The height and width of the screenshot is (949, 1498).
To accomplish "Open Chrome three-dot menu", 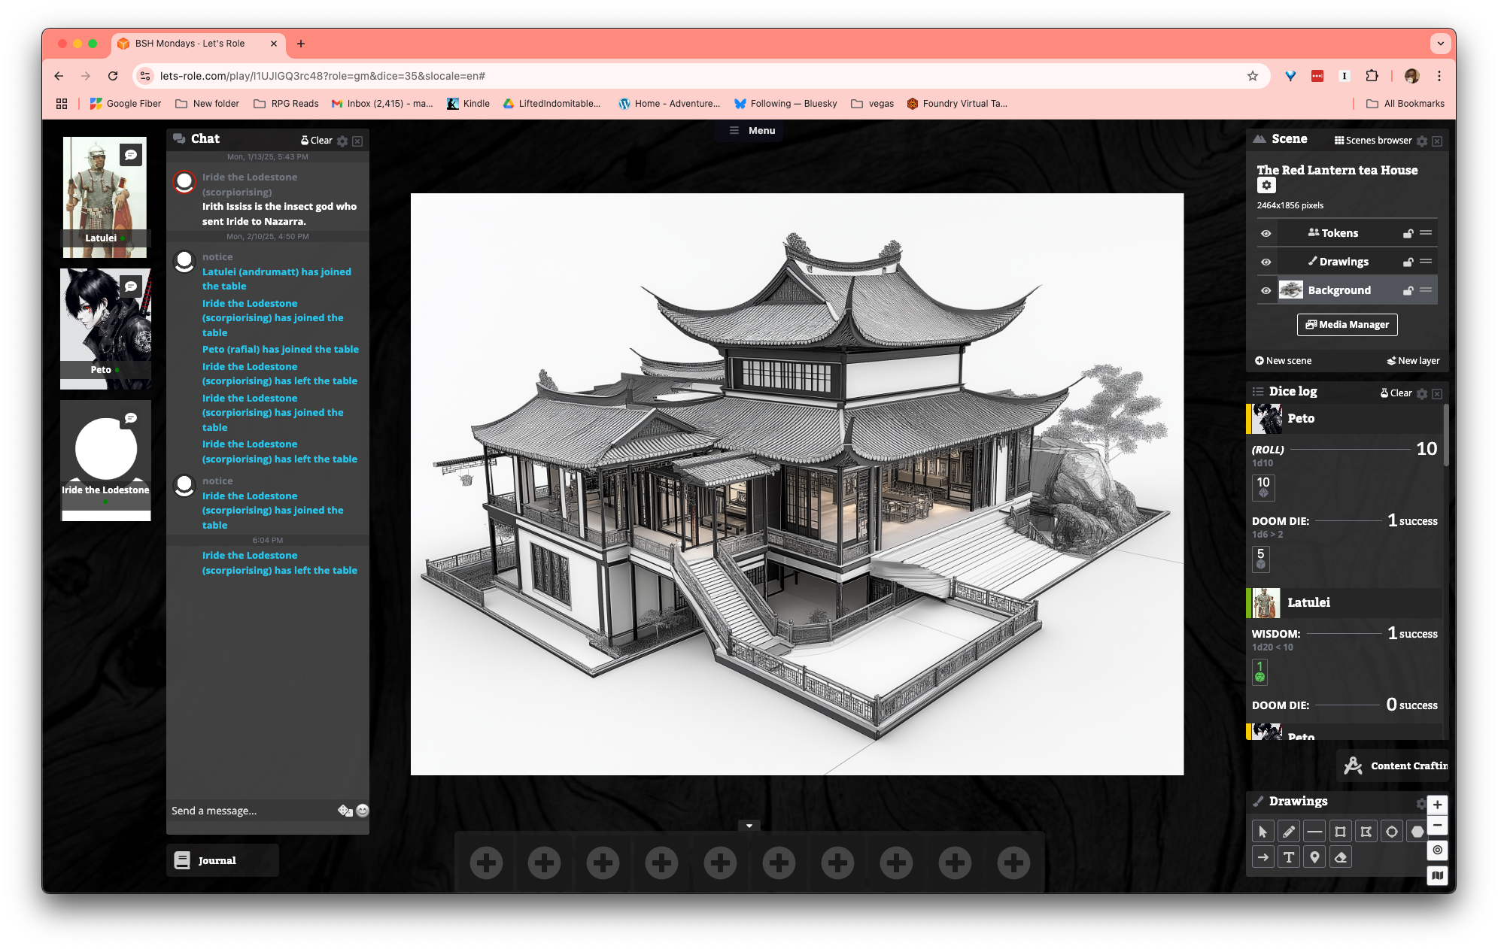I will click(1439, 76).
